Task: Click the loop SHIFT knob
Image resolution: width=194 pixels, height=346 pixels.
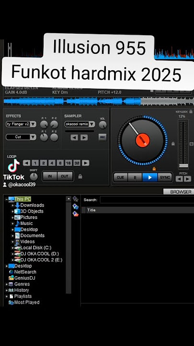Action: pos(34,176)
